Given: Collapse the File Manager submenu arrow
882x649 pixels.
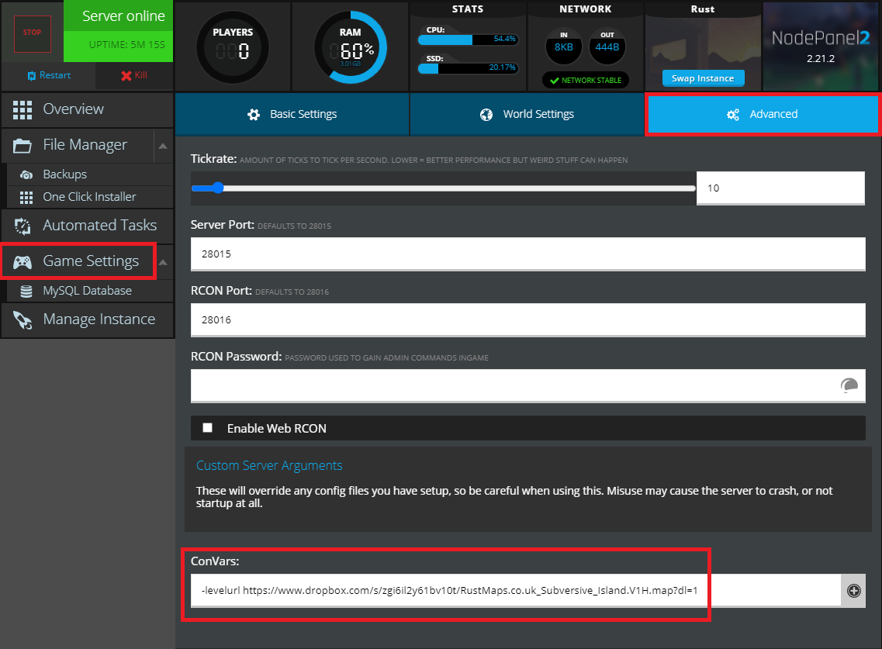Looking at the screenshot, I should click(162, 145).
